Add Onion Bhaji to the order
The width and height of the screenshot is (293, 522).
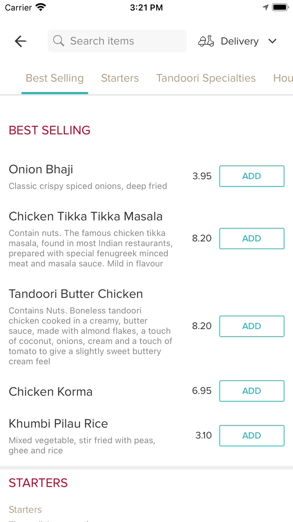(x=252, y=176)
